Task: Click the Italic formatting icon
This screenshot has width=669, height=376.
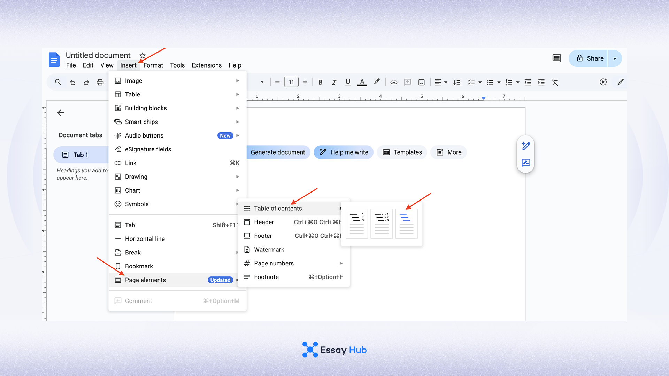Action: [334, 82]
